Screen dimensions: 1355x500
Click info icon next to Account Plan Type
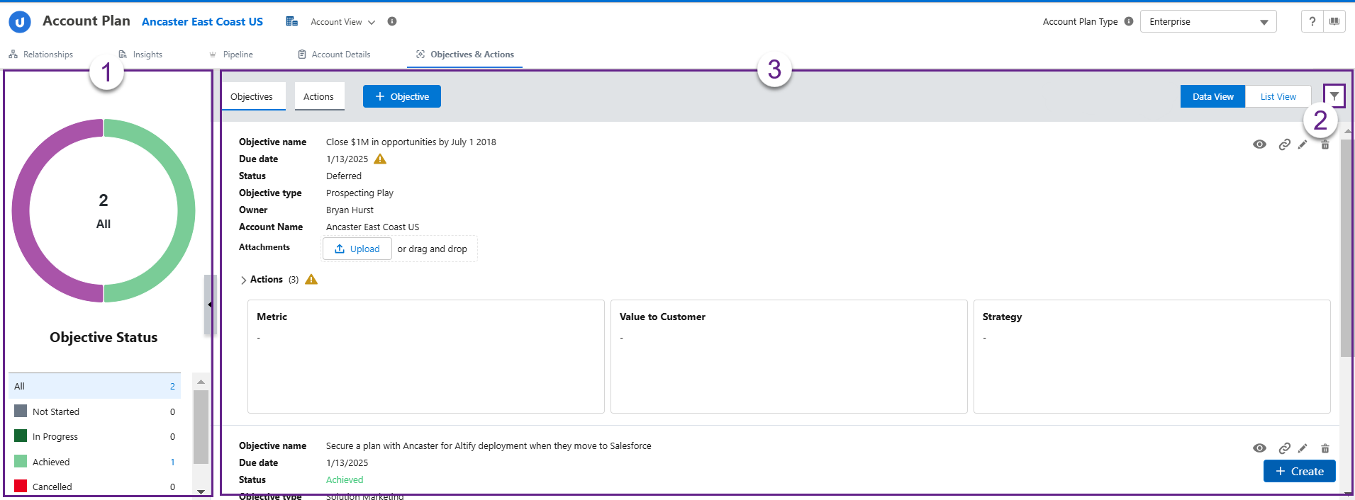tap(1129, 21)
